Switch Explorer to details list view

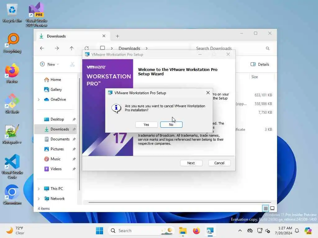tap(266, 208)
